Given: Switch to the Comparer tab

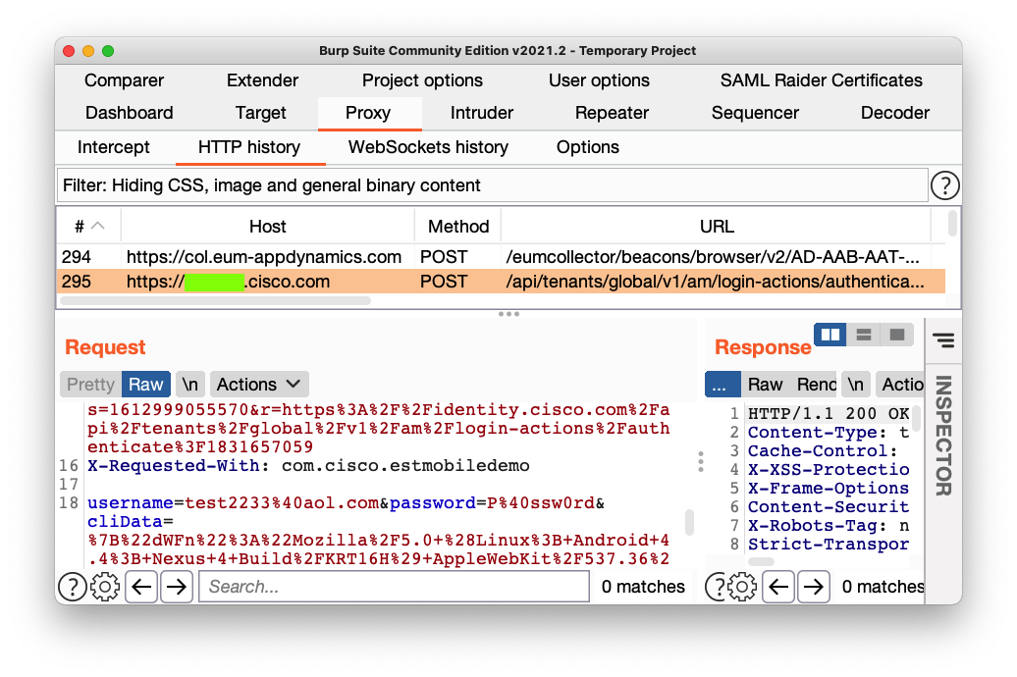Looking at the screenshot, I should coord(124,80).
